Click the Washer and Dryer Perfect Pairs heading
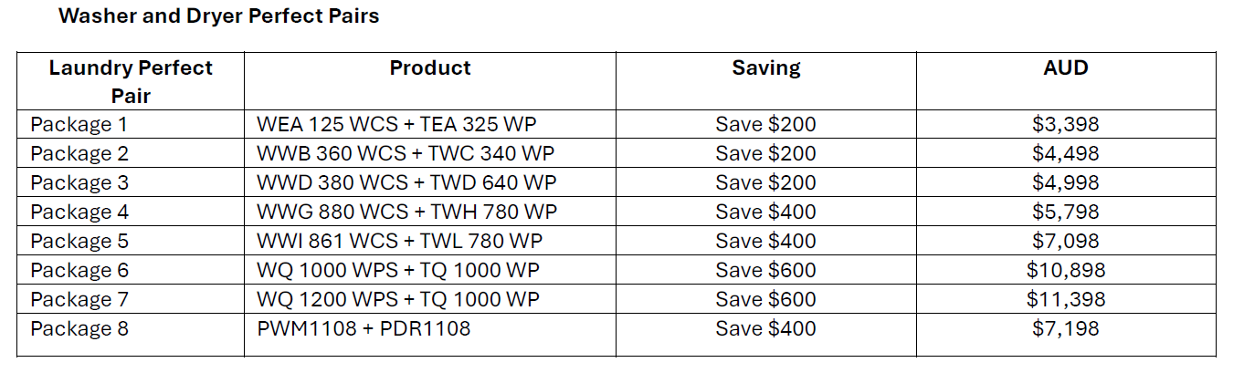Image resolution: width=1244 pixels, height=373 pixels. coord(218,16)
